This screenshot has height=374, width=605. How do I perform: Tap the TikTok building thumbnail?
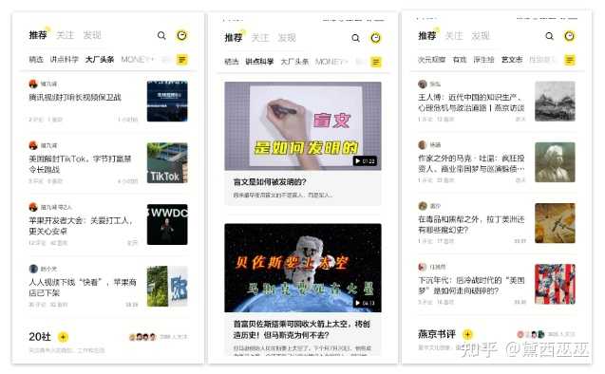(x=167, y=162)
